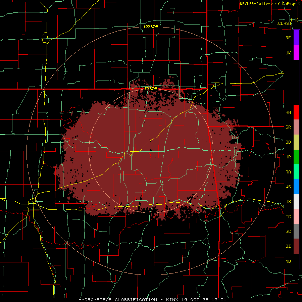Click the GC gray legend swatch
This screenshot has width=302, height=302.
pyautogui.click(x=296, y=231)
